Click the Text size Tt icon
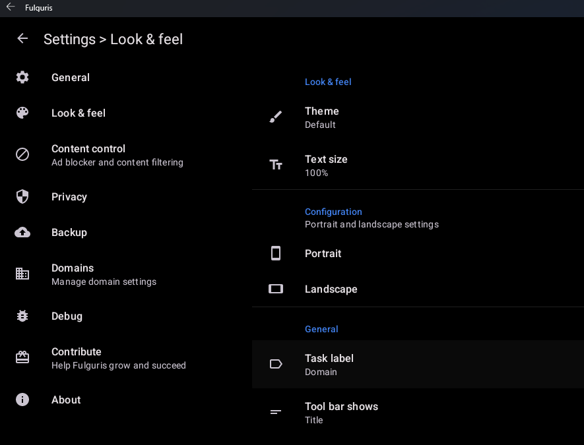 [275, 165]
